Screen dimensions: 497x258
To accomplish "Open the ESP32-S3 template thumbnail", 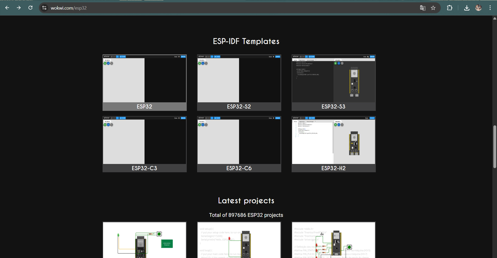I will coord(334,78).
